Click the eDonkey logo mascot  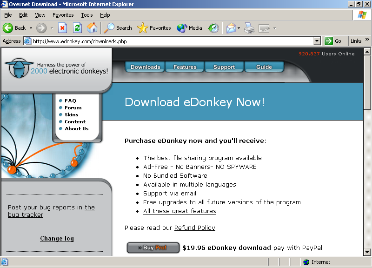click(19, 68)
